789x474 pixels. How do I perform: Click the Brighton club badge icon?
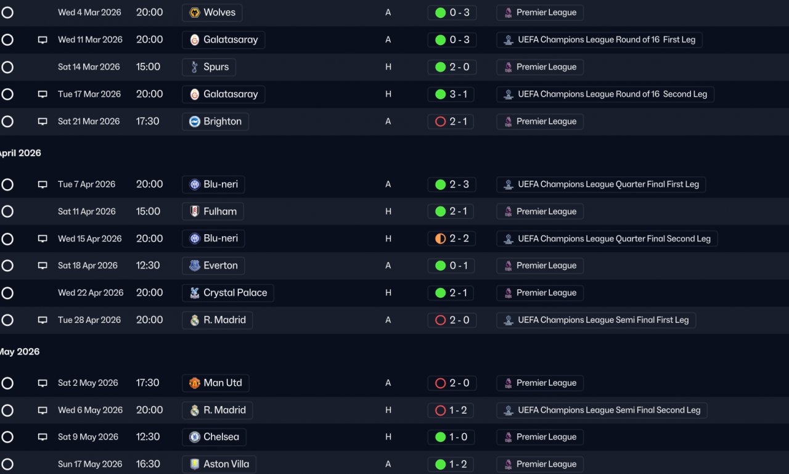click(195, 121)
